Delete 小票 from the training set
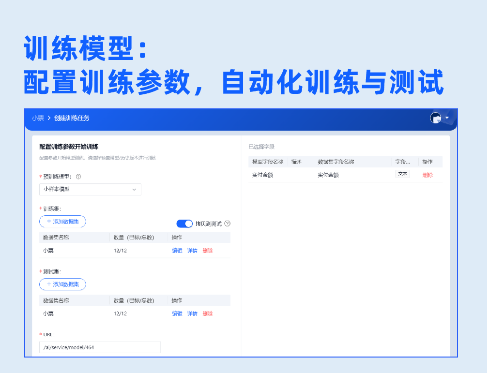 (207, 251)
